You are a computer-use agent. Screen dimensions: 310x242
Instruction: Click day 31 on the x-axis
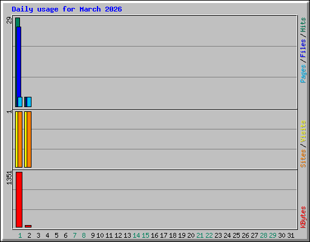pos(291,235)
